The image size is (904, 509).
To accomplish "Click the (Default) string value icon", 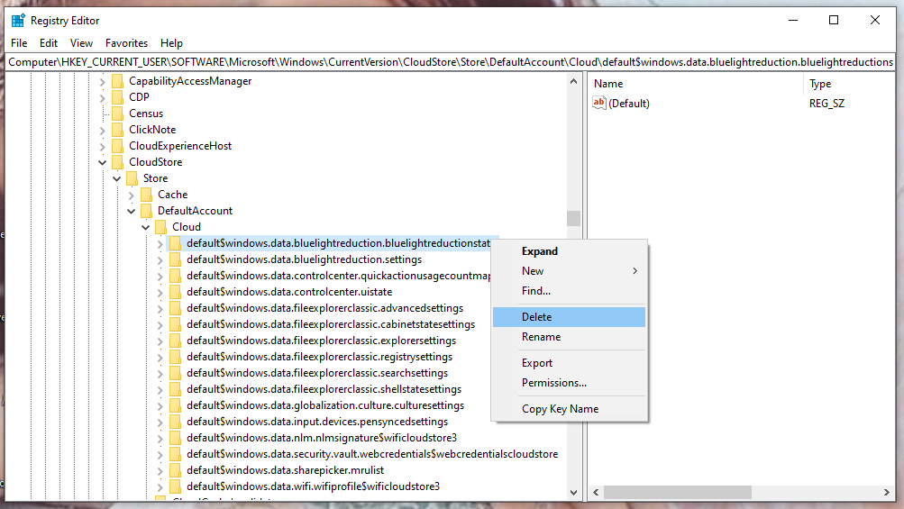I will [x=599, y=104].
